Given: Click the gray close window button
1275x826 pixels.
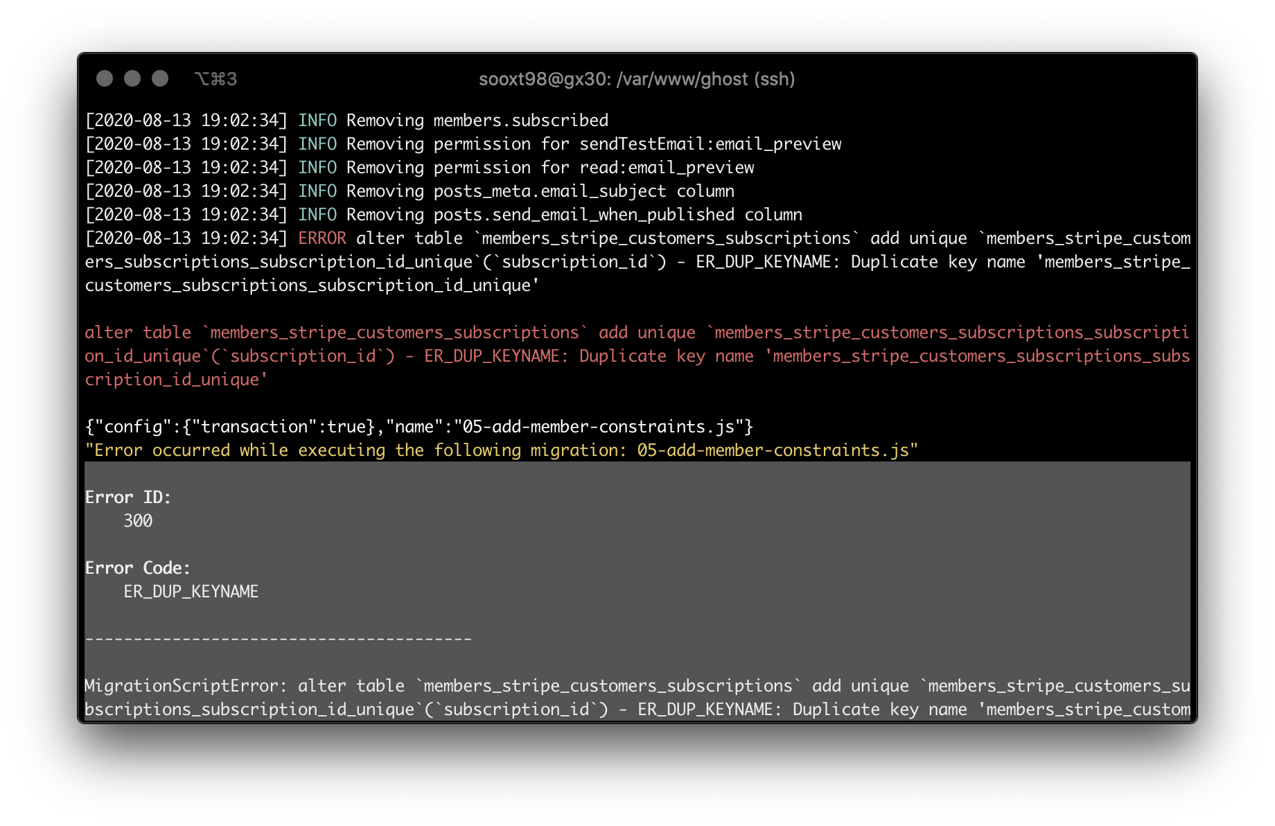Looking at the screenshot, I should point(105,78).
